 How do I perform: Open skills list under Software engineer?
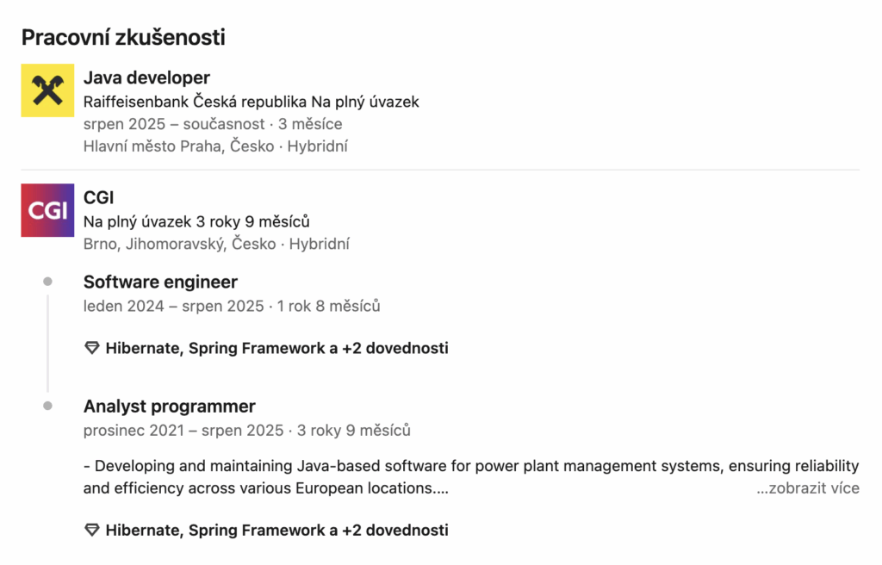[276, 348]
